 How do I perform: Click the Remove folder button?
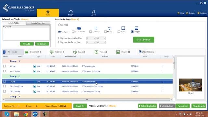click(x=42, y=44)
